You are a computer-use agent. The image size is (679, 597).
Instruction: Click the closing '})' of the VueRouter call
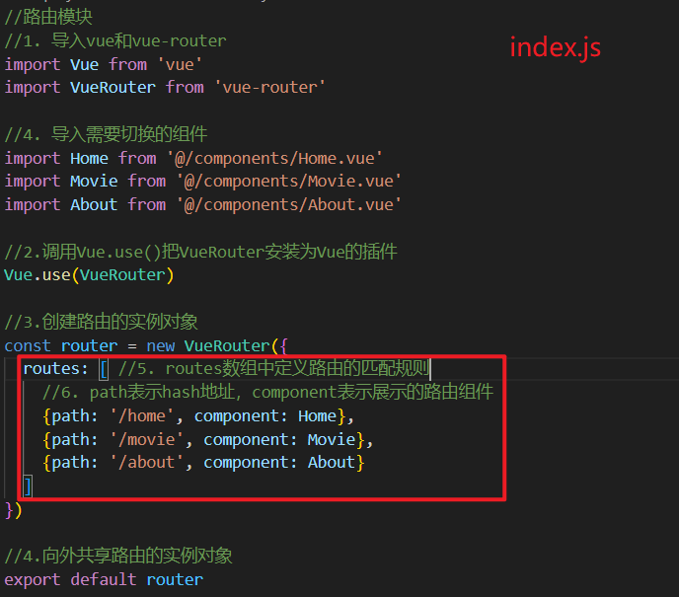coord(13,510)
